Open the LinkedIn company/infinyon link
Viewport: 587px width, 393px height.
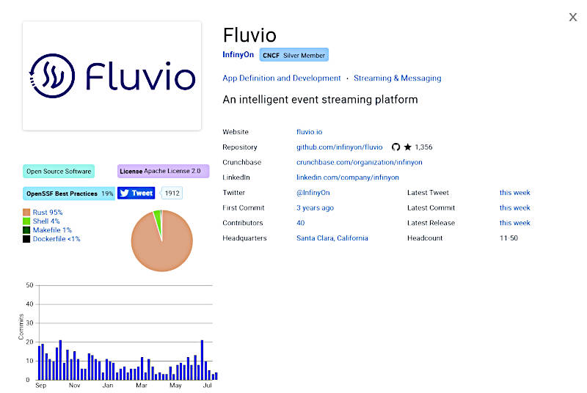click(348, 177)
